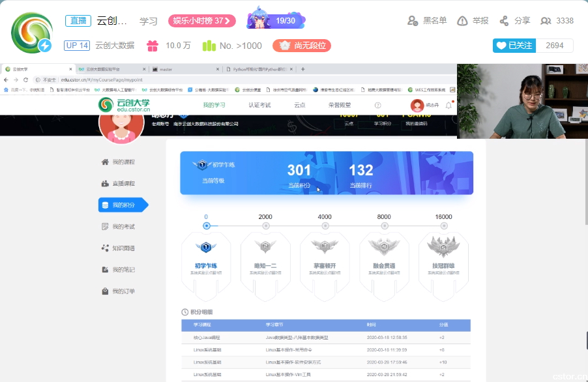Click the webcam video thumbnail
The height and width of the screenshot is (382, 588).
(522, 101)
